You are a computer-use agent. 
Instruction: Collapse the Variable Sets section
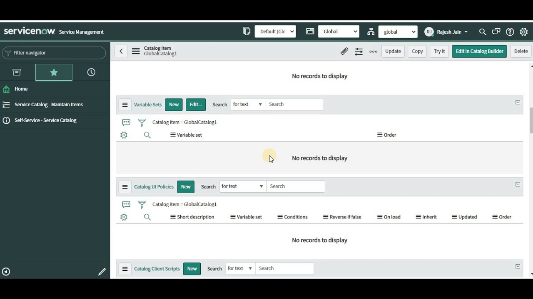[518, 102]
